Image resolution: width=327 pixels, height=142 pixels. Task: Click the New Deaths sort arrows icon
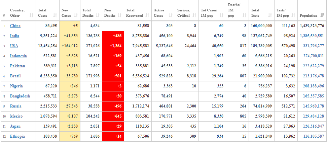(120, 15)
